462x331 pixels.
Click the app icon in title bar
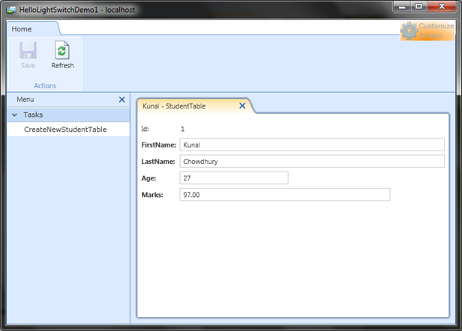coord(11,10)
